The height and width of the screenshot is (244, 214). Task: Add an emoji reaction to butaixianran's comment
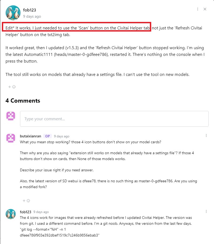(26, 200)
